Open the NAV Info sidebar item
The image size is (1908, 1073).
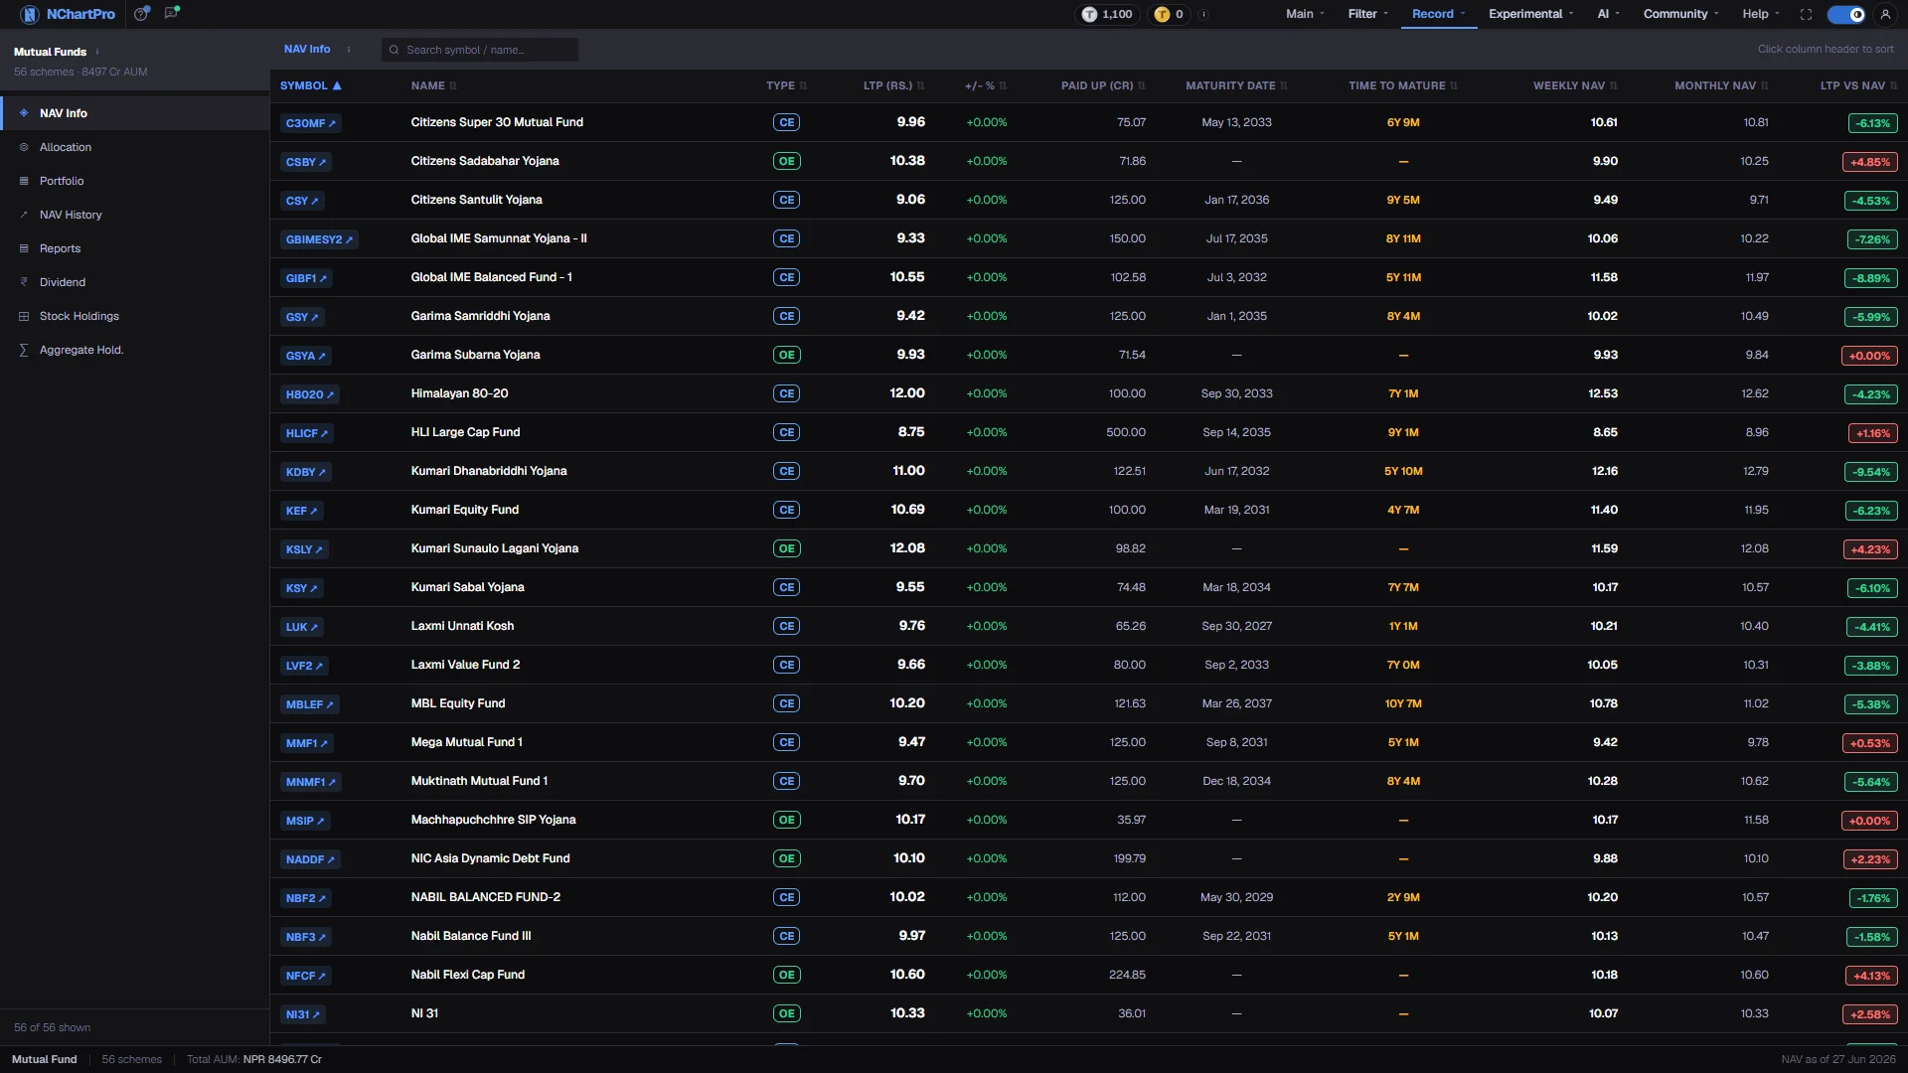click(135, 113)
